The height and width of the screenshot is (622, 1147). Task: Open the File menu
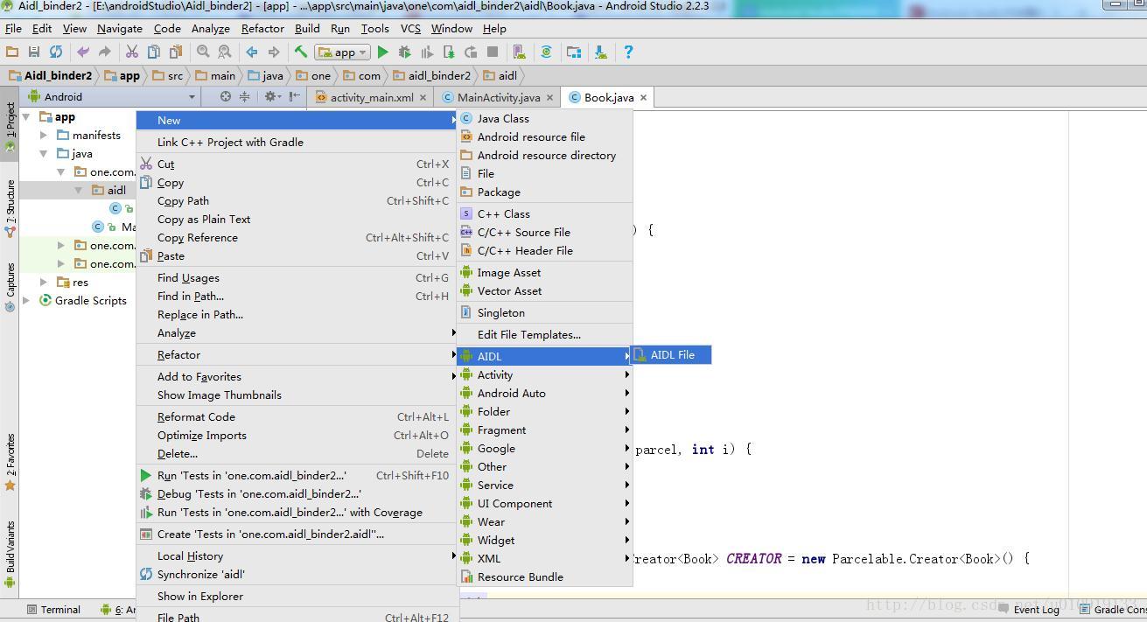point(13,28)
